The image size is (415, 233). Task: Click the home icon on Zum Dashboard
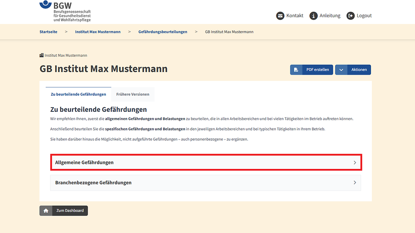pyautogui.click(x=46, y=210)
